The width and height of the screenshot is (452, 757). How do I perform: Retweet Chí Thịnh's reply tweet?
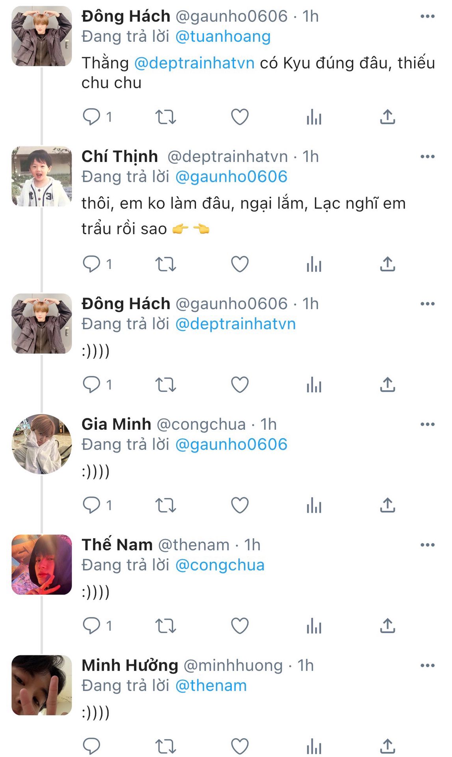point(166,264)
